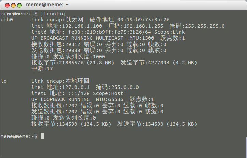Click the meme@meme: ~ window title
Image resolution: width=247 pixels, height=158 pixels.
(x=47, y=5)
